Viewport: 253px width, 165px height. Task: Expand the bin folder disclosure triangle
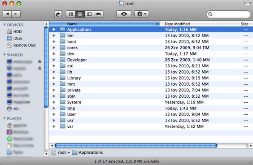coord(54,35)
